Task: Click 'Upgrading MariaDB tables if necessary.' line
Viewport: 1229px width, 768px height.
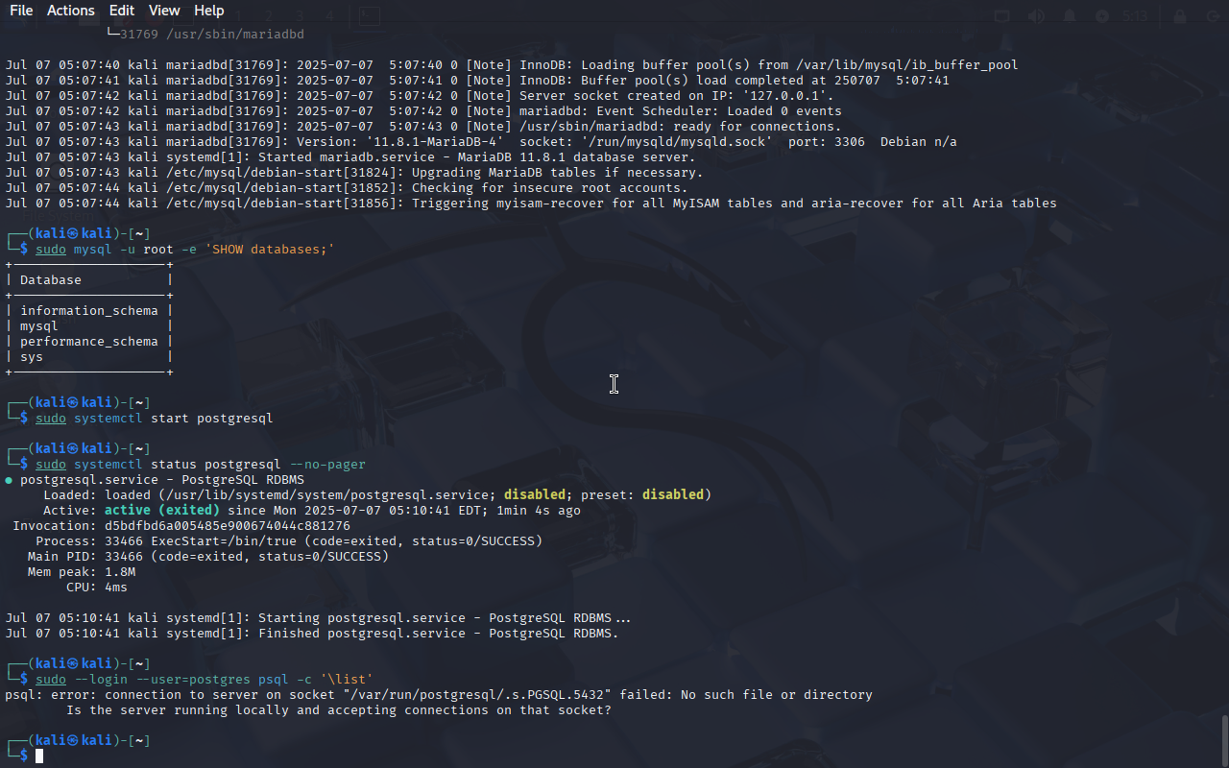Action: click(x=354, y=173)
